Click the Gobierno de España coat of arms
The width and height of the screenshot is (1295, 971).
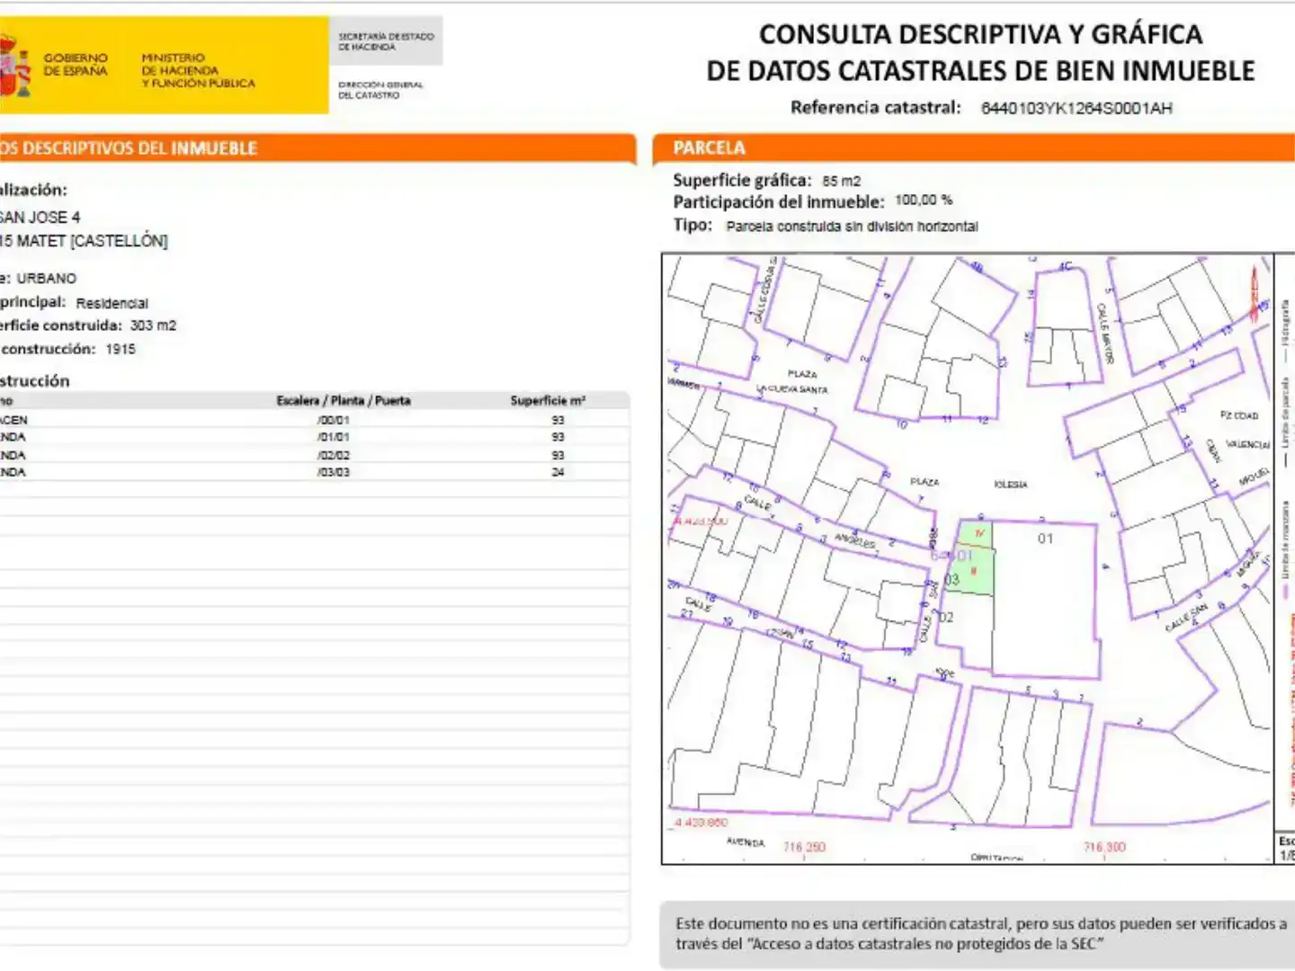tap(14, 65)
